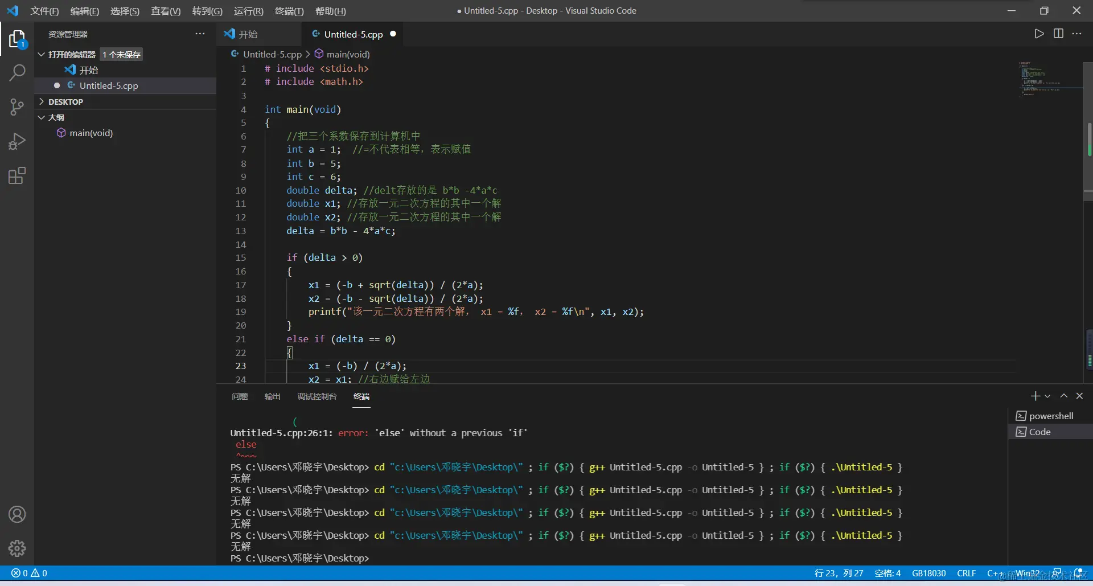Switch to the 问题 panel tab

(x=240, y=396)
